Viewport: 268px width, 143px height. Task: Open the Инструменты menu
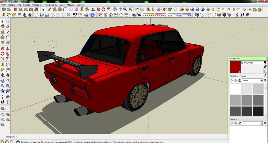(x=51, y=5)
